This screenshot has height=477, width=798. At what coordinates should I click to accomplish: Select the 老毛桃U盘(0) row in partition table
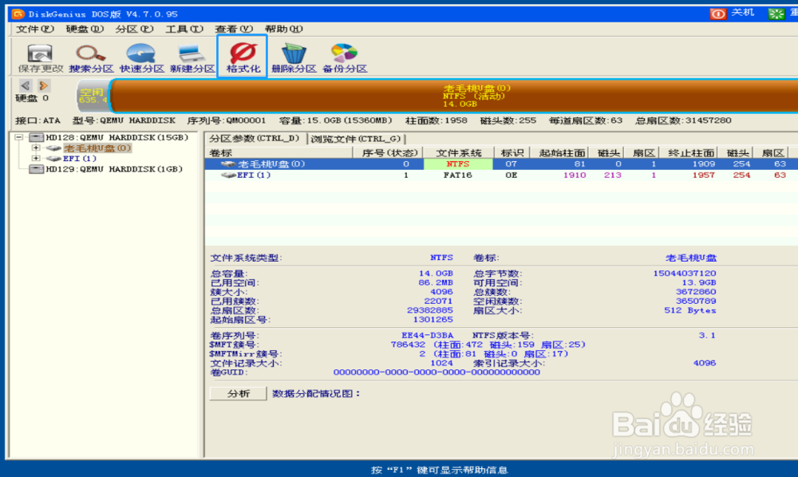[x=501, y=164]
